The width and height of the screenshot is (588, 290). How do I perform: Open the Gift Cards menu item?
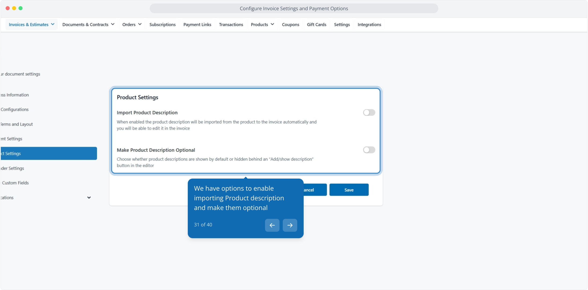(x=317, y=24)
